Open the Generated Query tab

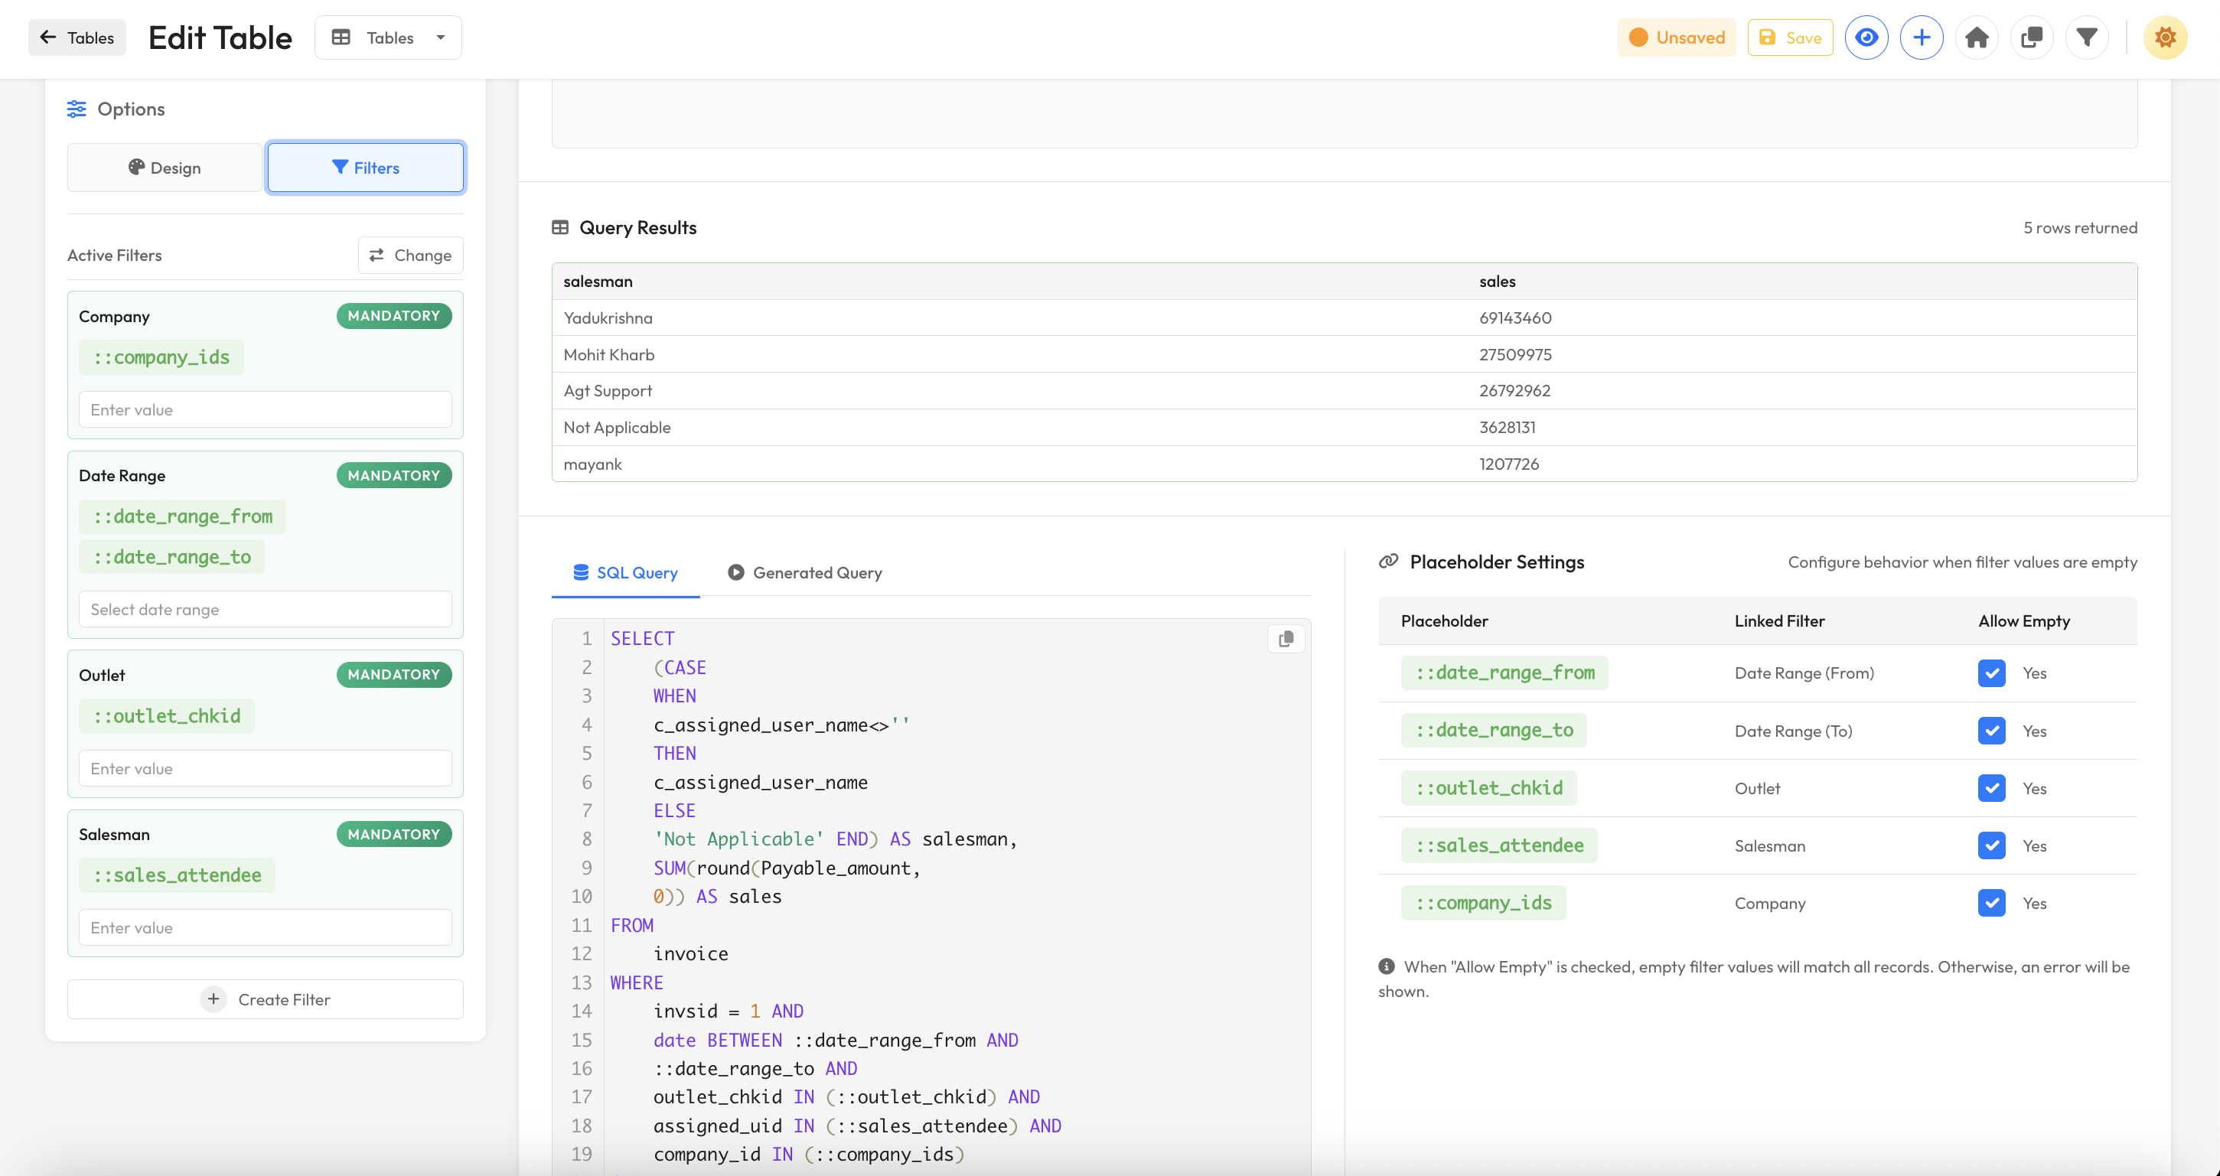tap(804, 573)
